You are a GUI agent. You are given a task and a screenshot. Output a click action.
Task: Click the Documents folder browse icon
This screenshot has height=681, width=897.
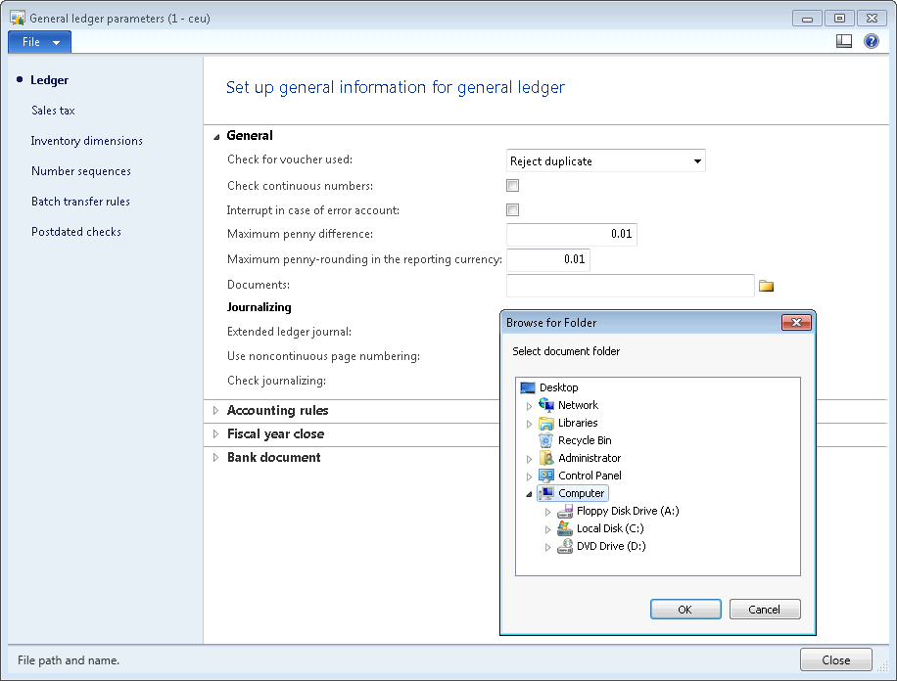pyautogui.click(x=767, y=286)
